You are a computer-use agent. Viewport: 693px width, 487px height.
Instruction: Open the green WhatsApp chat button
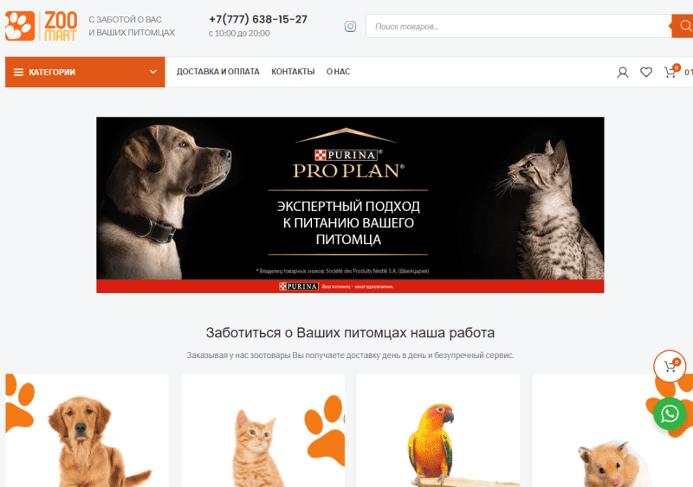(x=670, y=413)
